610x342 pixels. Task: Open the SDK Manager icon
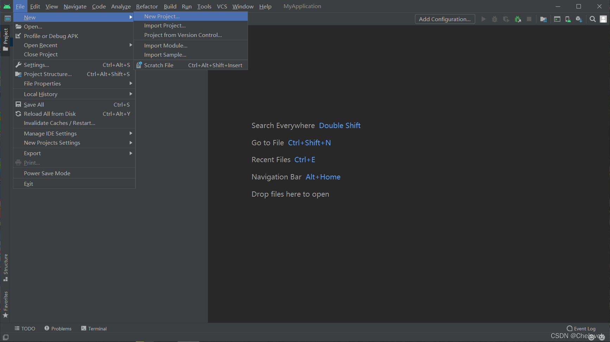click(579, 19)
